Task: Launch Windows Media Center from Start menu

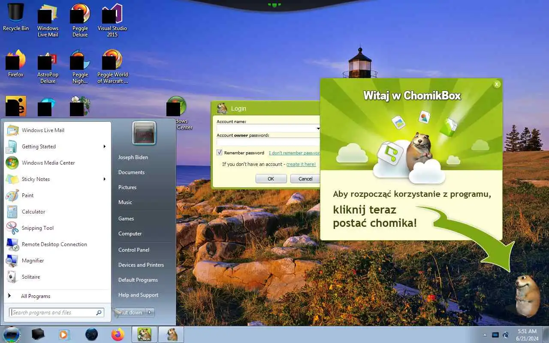Action: pyautogui.click(x=58, y=163)
